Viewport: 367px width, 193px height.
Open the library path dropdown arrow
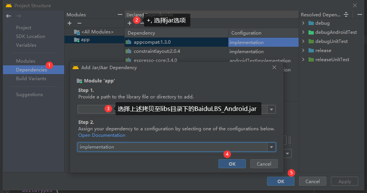[271, 109]
